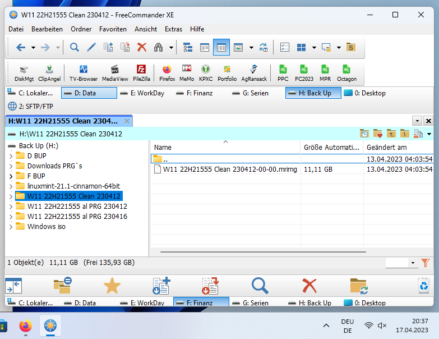Expand the linuxmint-21.1-cinnamon-64bit node
This screenshot has width=439, height=339.
tap(11, 186)
